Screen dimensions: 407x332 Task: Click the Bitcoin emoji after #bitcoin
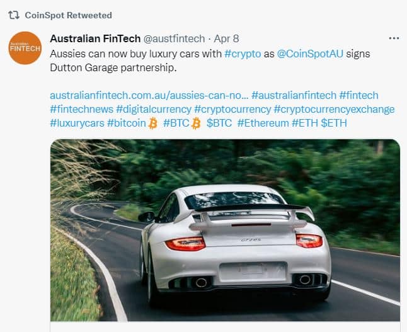pos(153,123)
